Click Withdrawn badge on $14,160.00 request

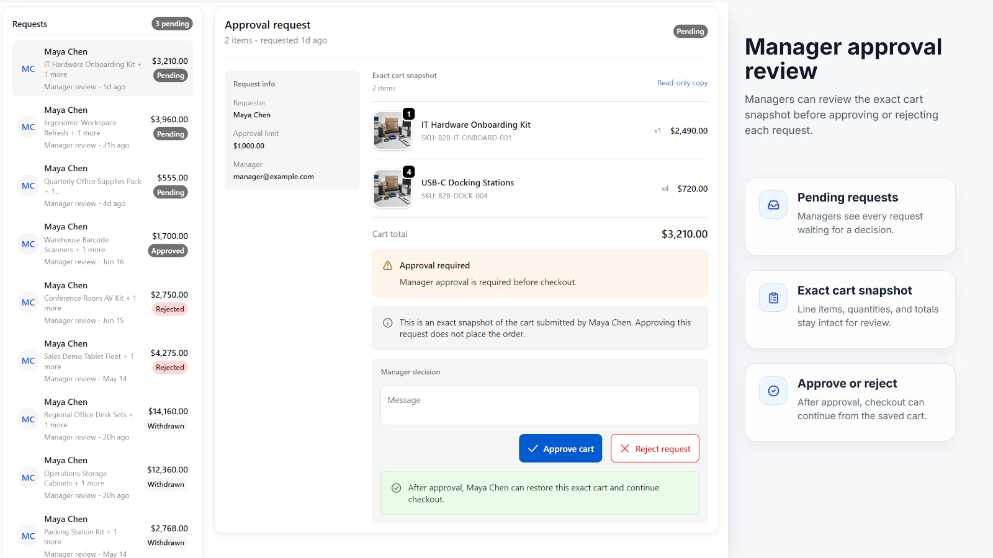pos(166,426)
